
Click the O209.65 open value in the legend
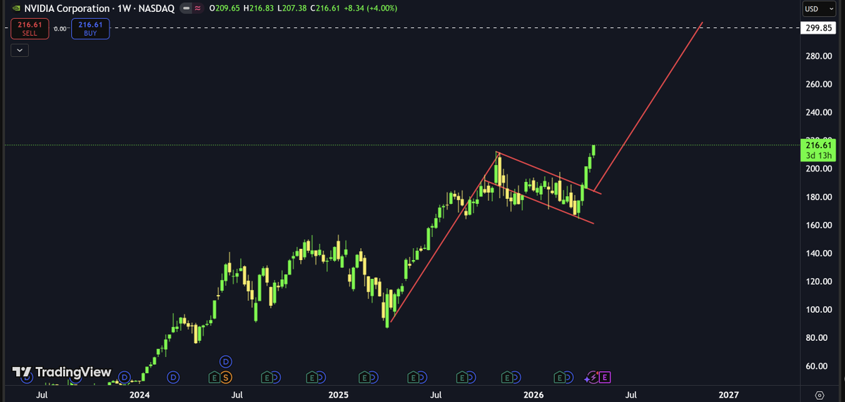pos(225,8)
